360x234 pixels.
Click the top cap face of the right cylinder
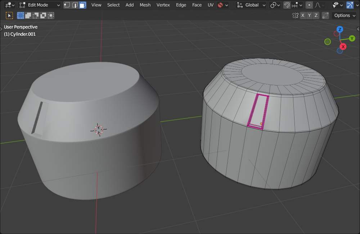pyautogui.click(x=271, y=74)
